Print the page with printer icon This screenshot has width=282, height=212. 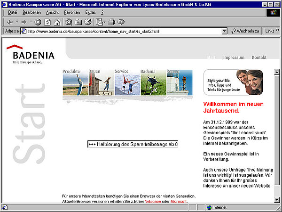[x=111, y=22]
